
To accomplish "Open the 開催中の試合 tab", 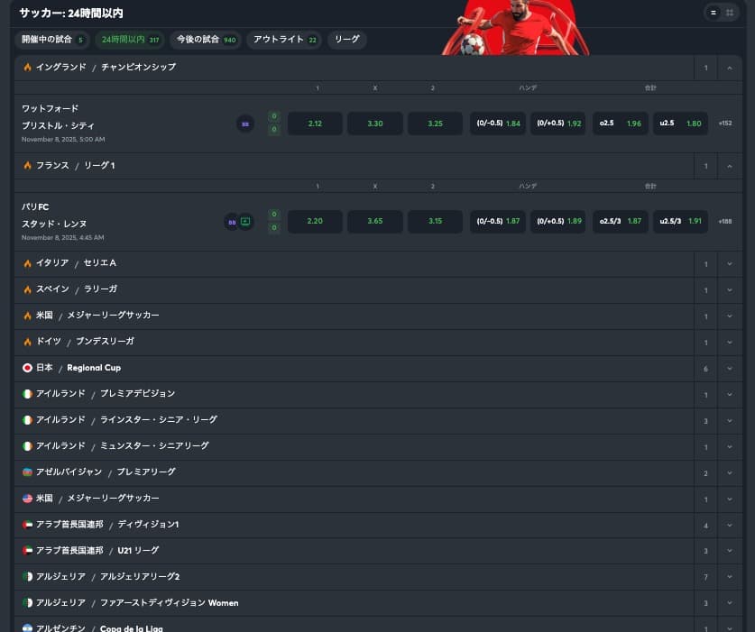I will tap(52, 40).
